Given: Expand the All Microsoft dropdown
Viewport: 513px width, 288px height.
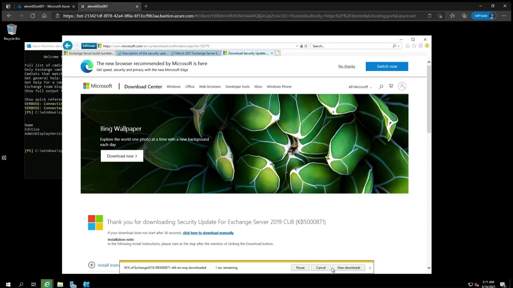Looking at the screenshot, I should tap(360, 87).
